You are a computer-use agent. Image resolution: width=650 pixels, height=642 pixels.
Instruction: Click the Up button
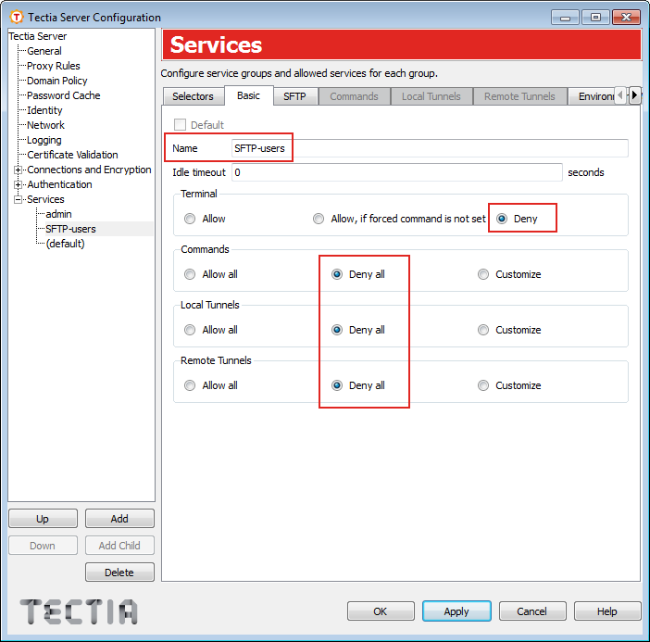43,519
